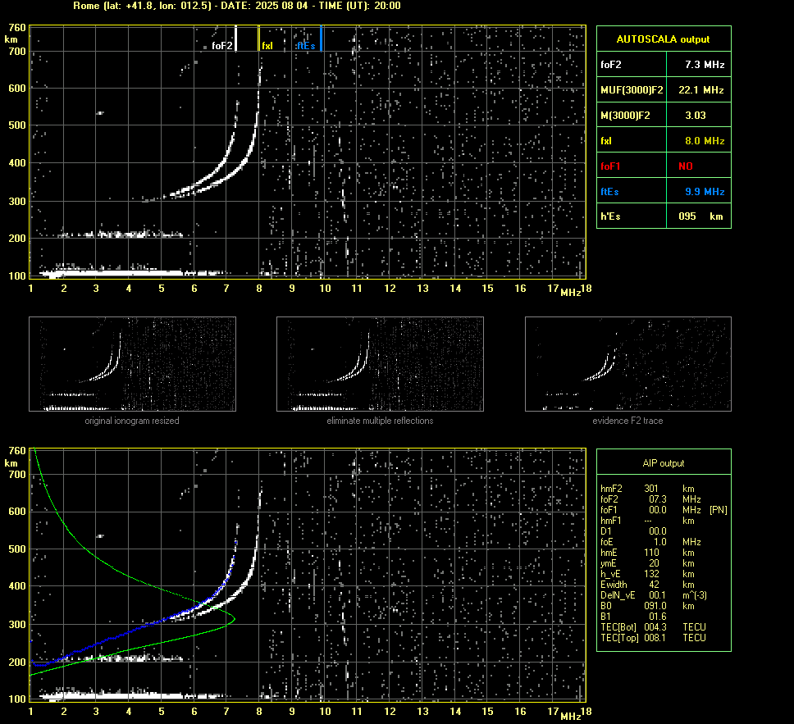The image size is (794, 724).
Task: Click the h_vE value '132'
Action: (x=651, y=574)
